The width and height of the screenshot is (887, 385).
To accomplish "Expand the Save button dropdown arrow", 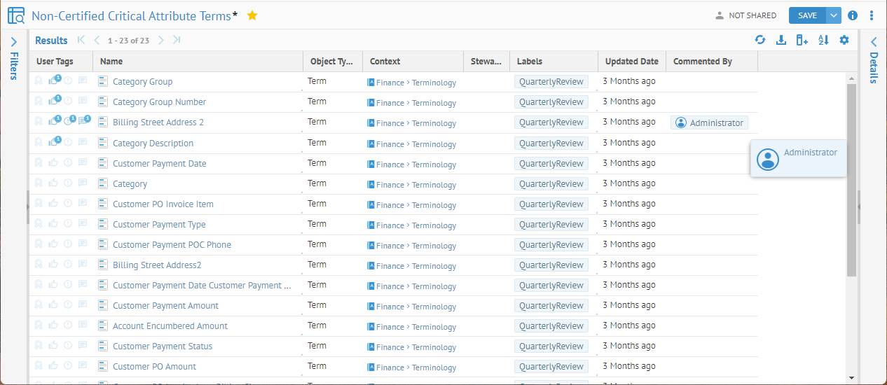I will 833,15.
